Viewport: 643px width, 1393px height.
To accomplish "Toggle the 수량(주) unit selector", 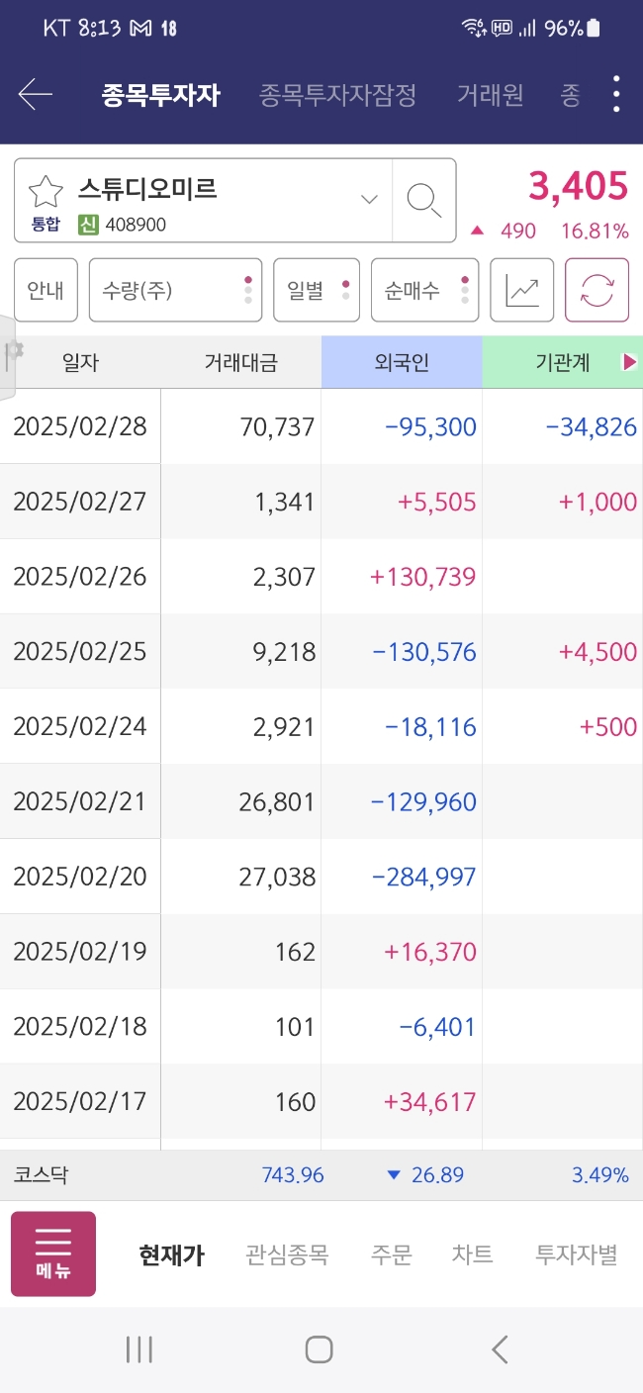I will pyautogui.click(x=175, y=290).
